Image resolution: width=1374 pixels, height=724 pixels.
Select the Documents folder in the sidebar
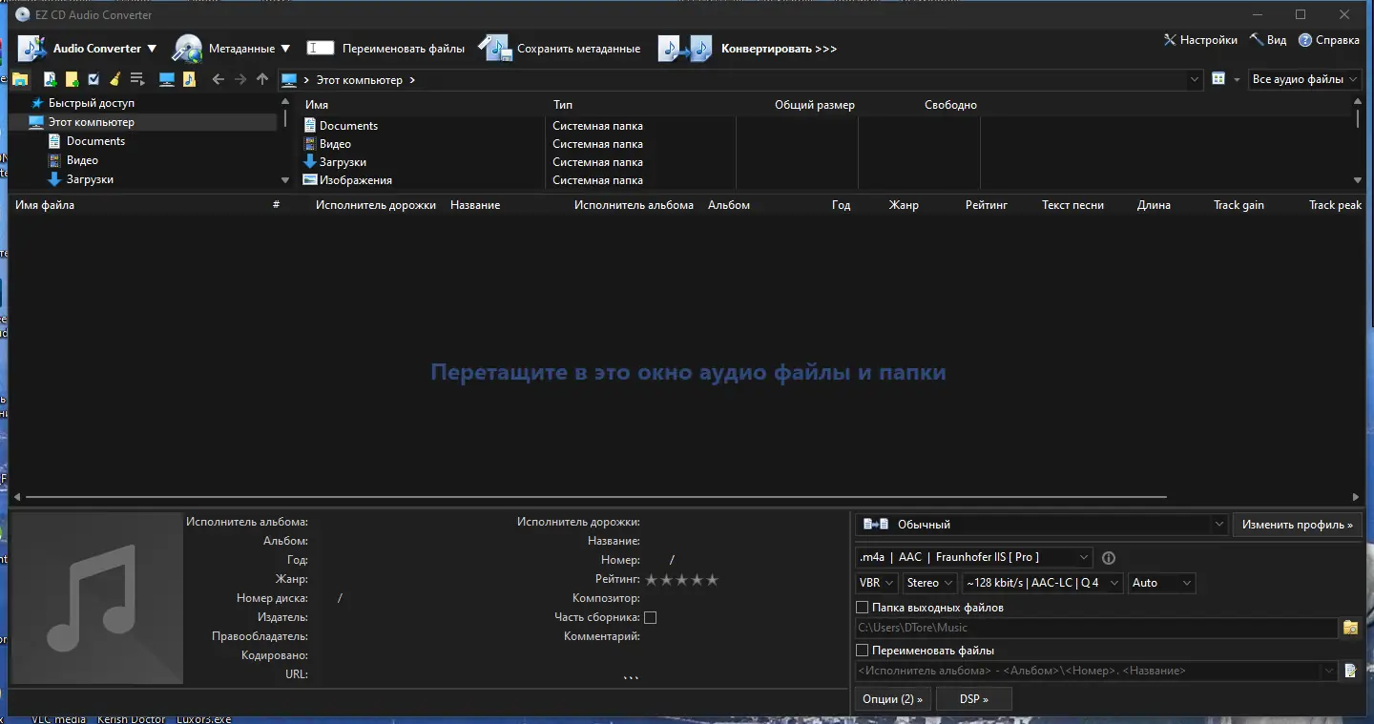click(94, 140)
